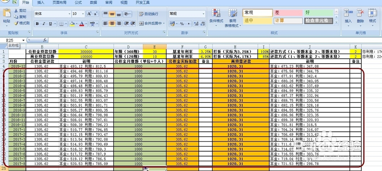The width and height of the screenshot is (382, 171).
Task: Click the increase indent icon
Action: tap(133, 24)
